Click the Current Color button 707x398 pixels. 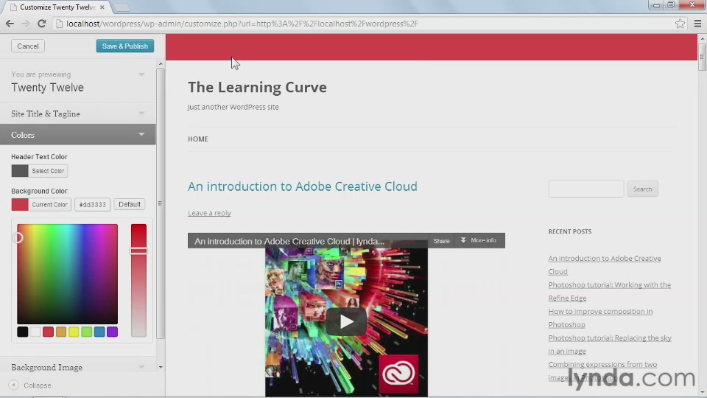[x=41, y=204]
